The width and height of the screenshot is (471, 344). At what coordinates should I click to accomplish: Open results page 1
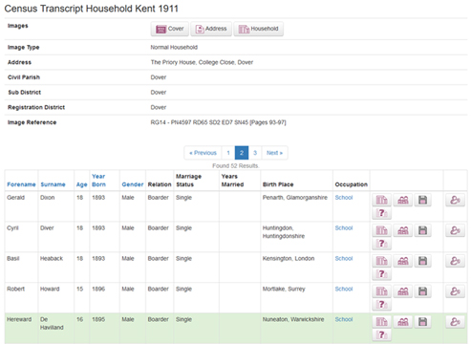tap(228, 153)
